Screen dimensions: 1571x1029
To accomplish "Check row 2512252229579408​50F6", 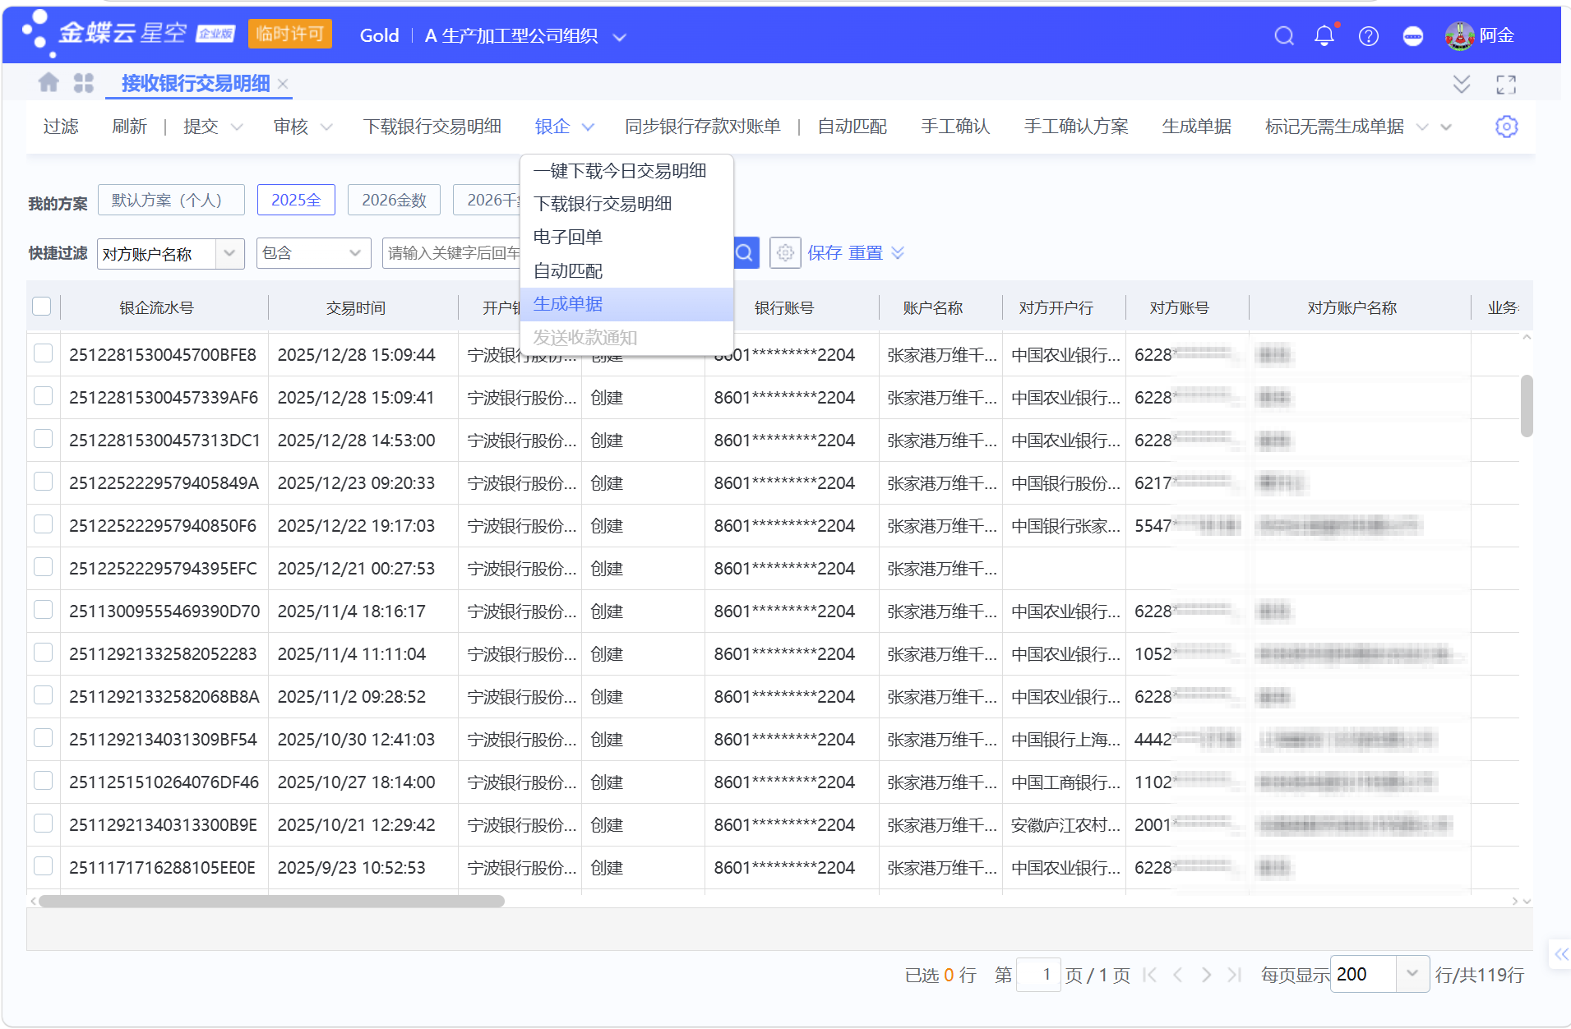I will (x=43, y=524).
